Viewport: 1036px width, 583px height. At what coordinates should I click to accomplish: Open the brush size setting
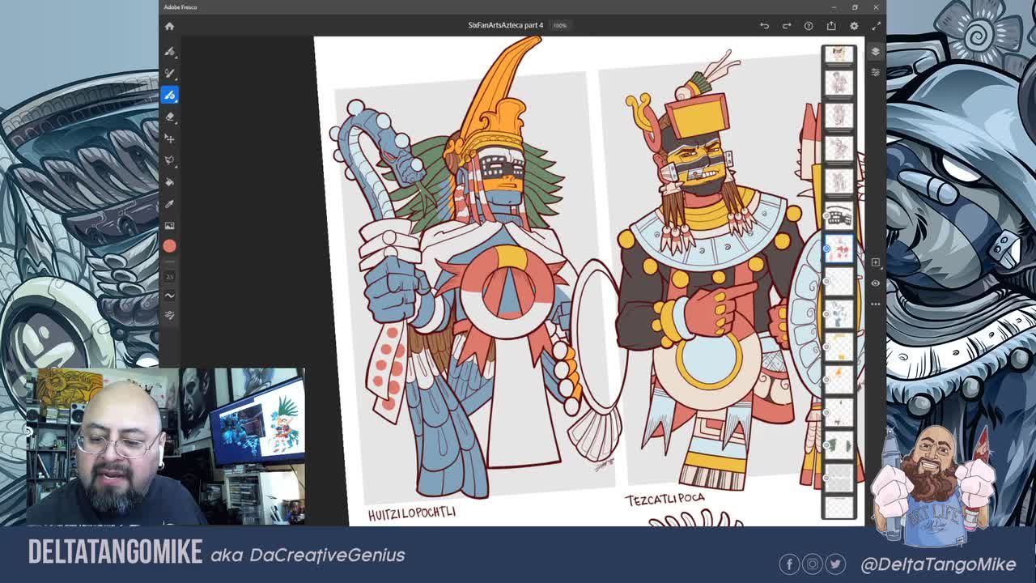[169, 276]
